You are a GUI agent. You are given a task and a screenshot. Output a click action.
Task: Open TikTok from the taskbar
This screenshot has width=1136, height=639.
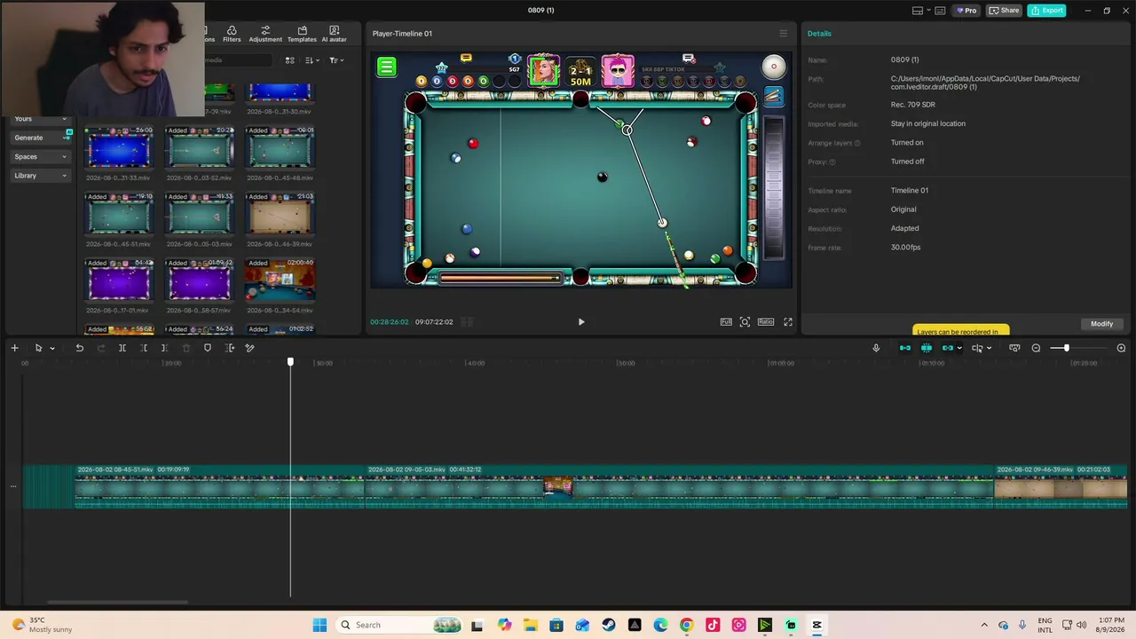pos(713,625)
